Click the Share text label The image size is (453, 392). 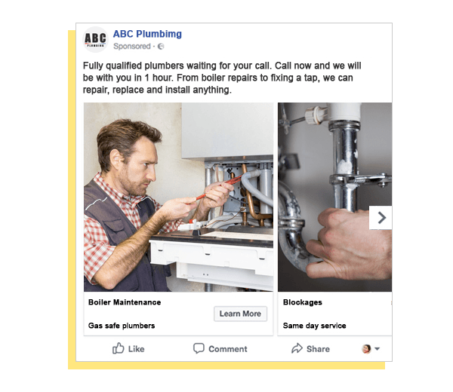pos(318,349)
